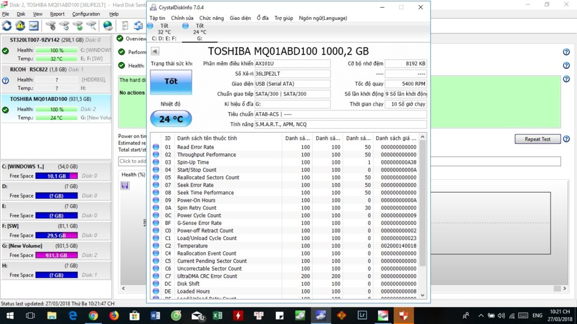Screen dimensions: 577x324
Task: Click the blue save icon in Health chart
Action: [x=125, y=185]
